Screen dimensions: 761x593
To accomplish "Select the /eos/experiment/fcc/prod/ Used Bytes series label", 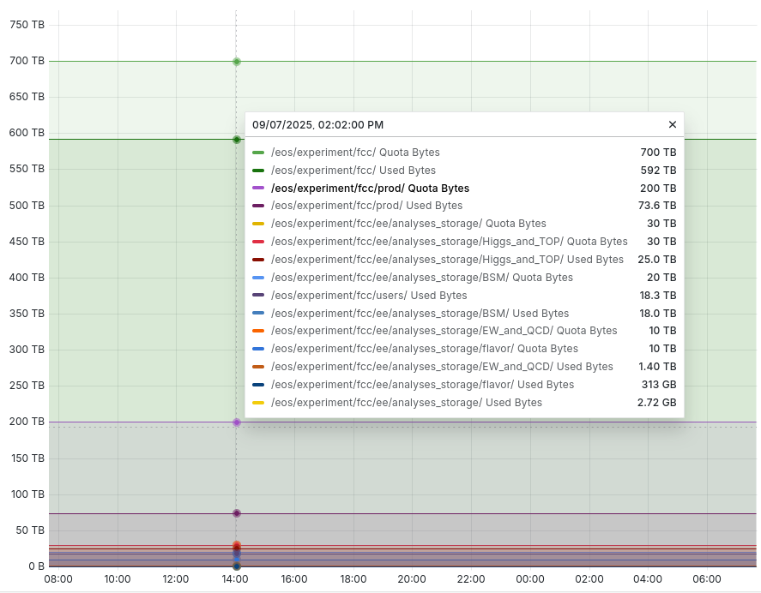I will (x=366, y=206).
